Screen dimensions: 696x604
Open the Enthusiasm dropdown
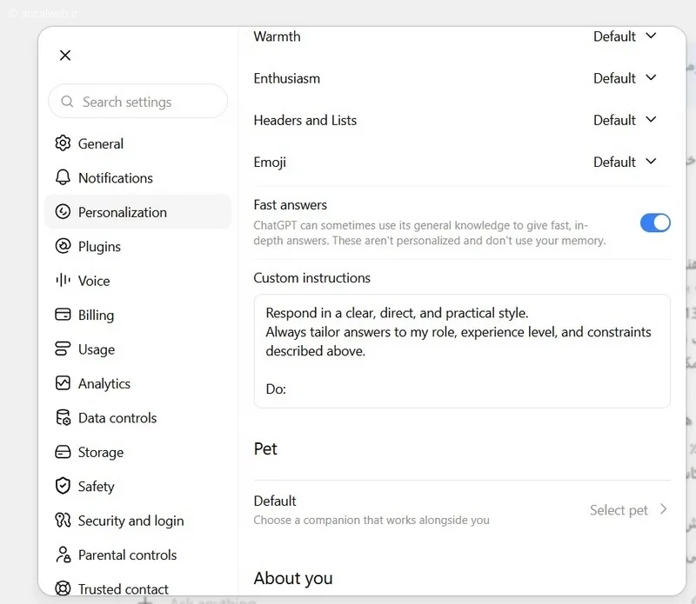pos(625,78)
